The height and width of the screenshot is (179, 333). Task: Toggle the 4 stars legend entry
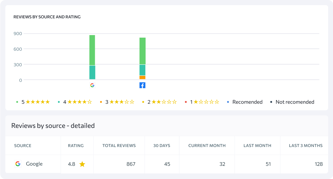click(x=75, y=102)
